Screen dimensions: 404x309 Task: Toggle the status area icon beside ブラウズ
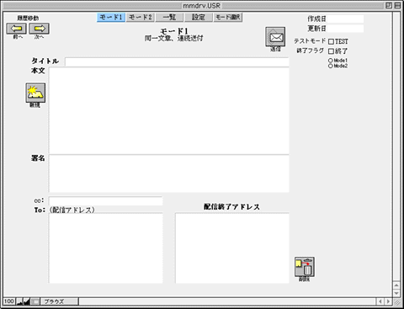pyautogui.click(x=35, y=301)
